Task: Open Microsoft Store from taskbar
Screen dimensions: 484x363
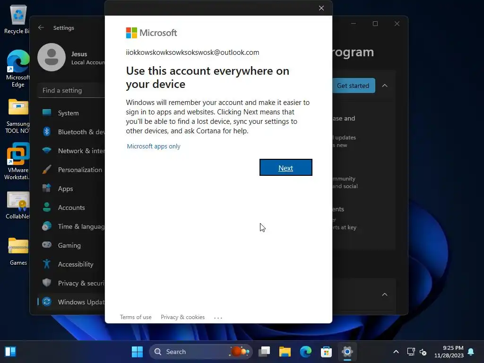Action: [x=326, y=352]
